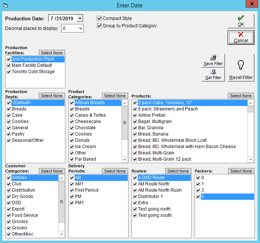Screen dimensions: 260x243
Task: Uncheck Distributor 1 route checkbox
Action: [135, 196]
